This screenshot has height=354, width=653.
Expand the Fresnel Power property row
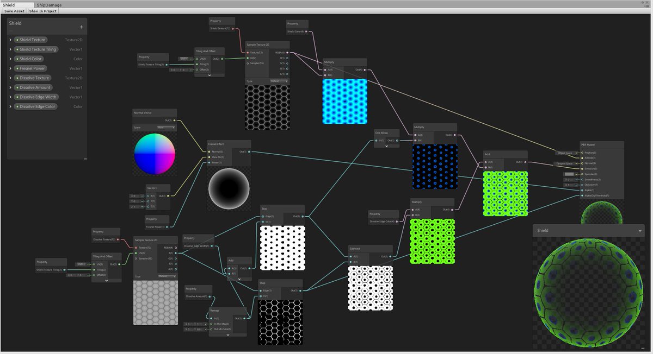pyautogui.click(x=10, y=68)
